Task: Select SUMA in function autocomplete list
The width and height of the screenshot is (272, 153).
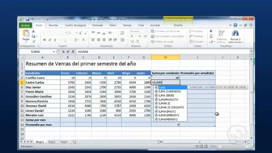Action: [x=170, y=88]
